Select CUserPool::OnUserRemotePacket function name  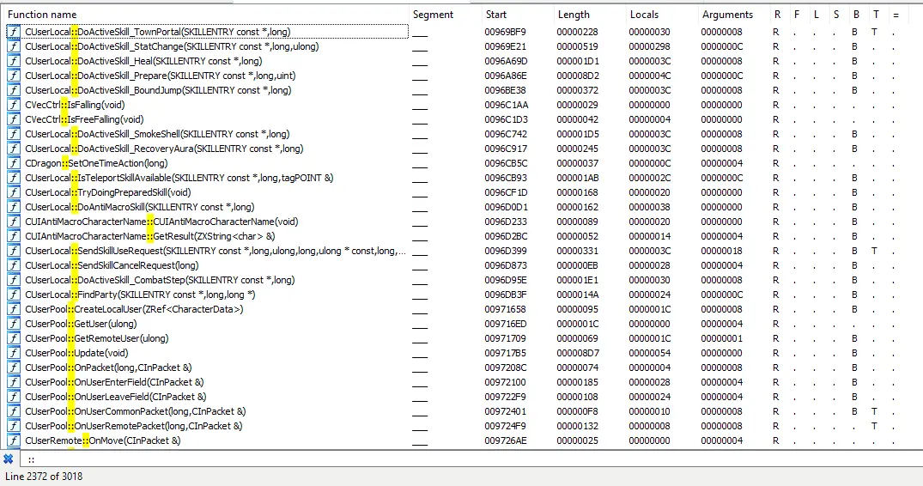[x=134, y=426]
